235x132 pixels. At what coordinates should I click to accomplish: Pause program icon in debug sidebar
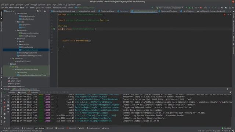(x=4, y=99)
